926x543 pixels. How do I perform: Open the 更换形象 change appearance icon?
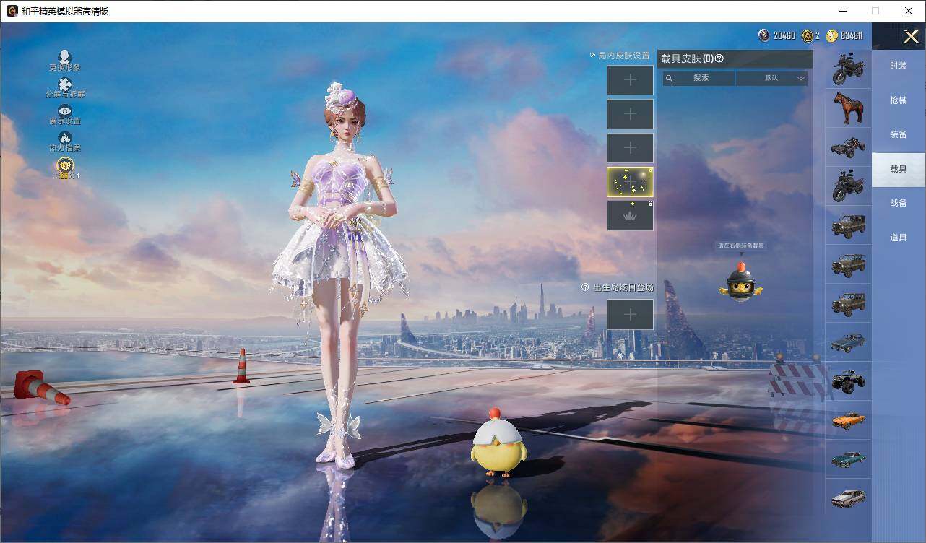coord(64,57)
